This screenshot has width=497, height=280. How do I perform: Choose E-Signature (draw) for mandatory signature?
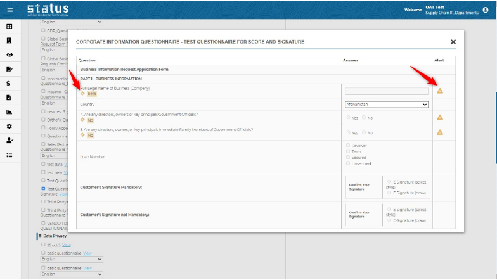click(389, 193)
